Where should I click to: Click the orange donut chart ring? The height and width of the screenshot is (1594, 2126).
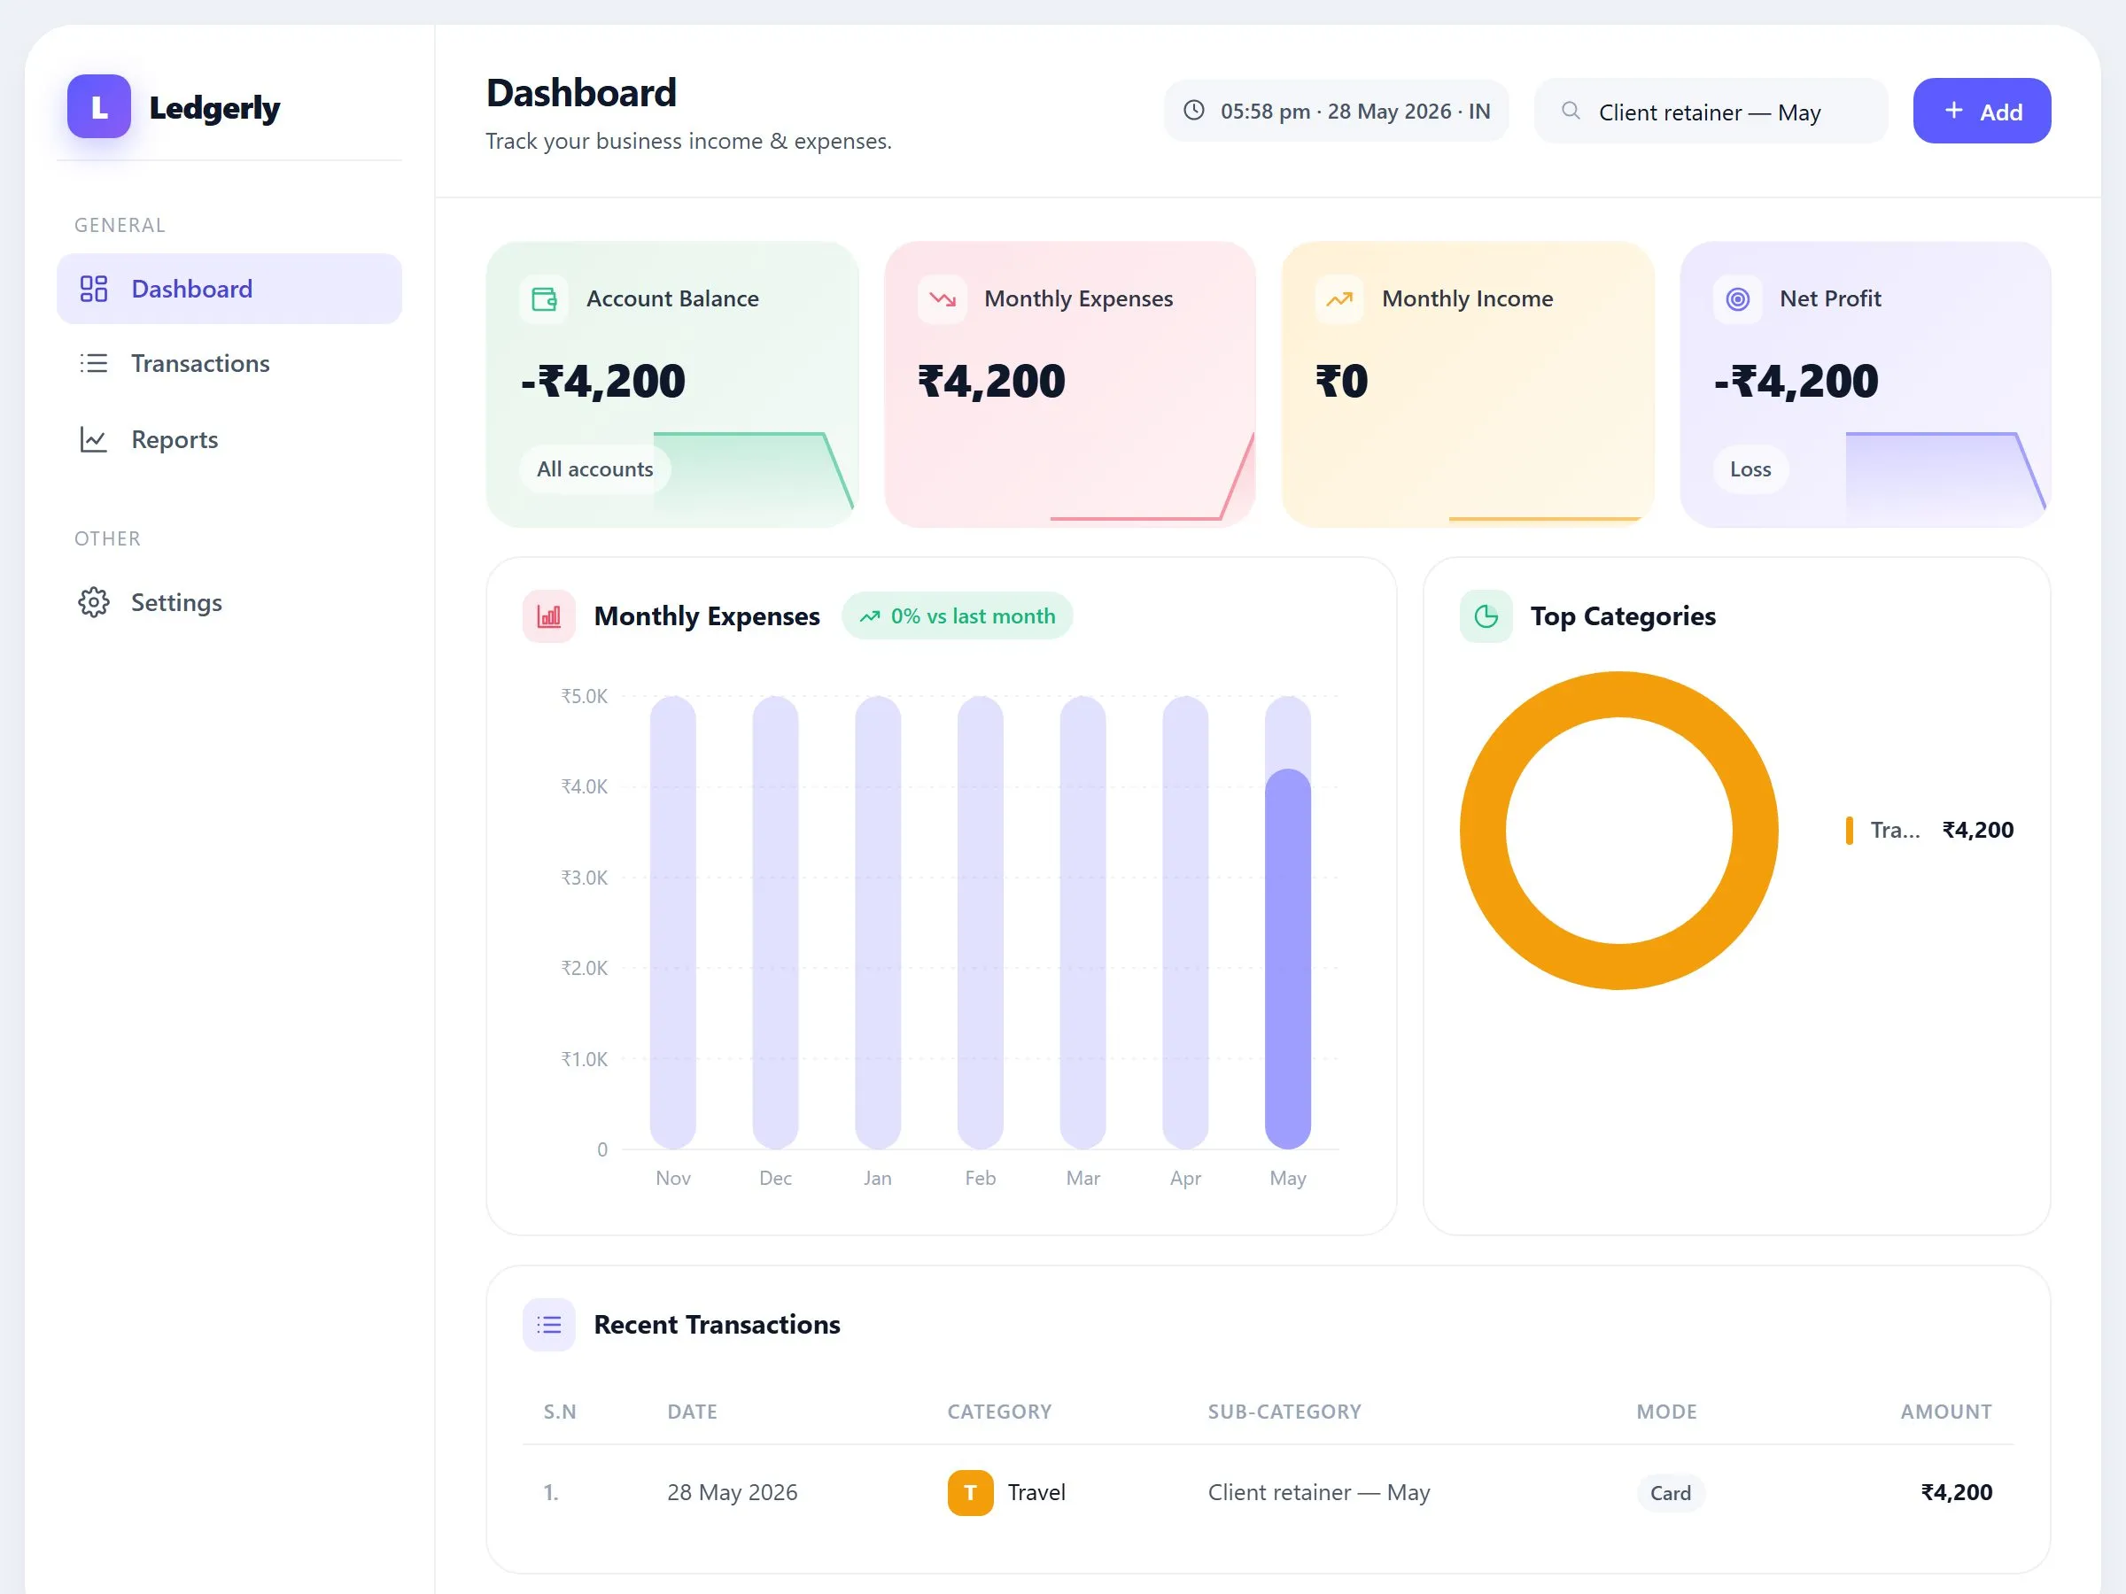pyautogui.click(x=1483, y=832)
